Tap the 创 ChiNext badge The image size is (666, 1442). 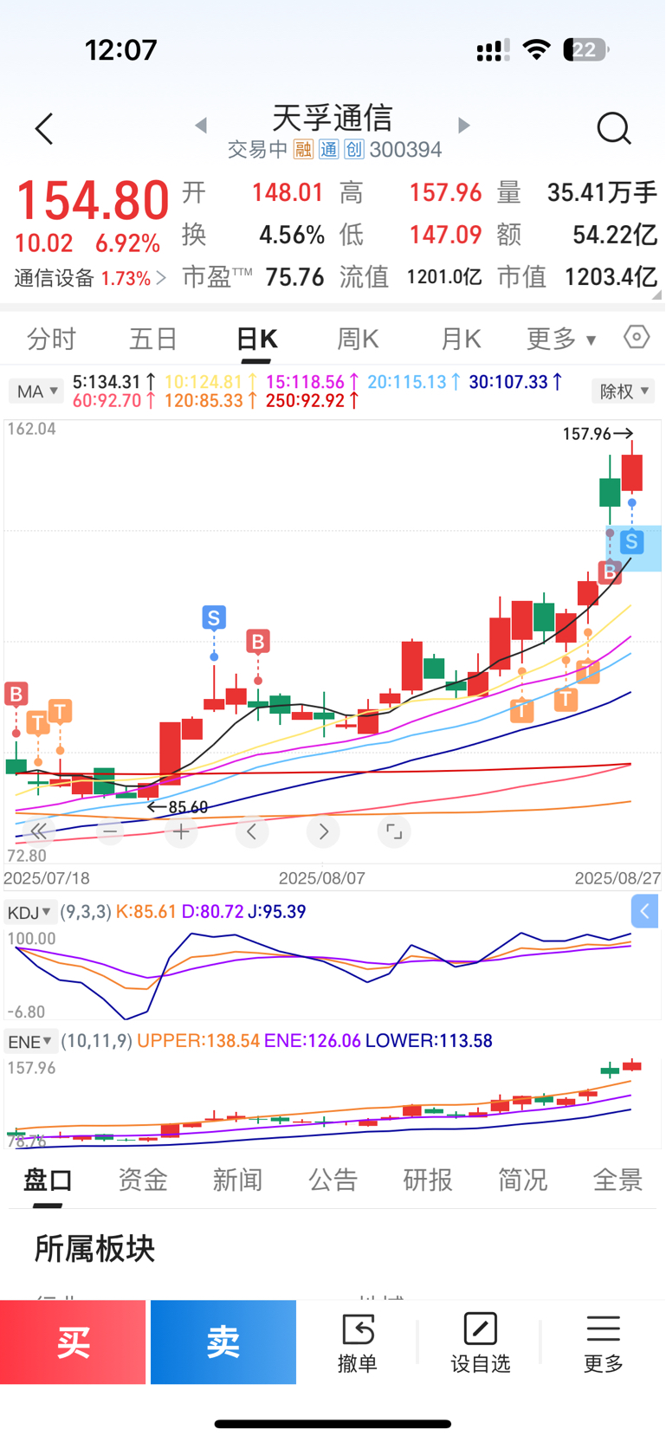[x=354, y=150]
